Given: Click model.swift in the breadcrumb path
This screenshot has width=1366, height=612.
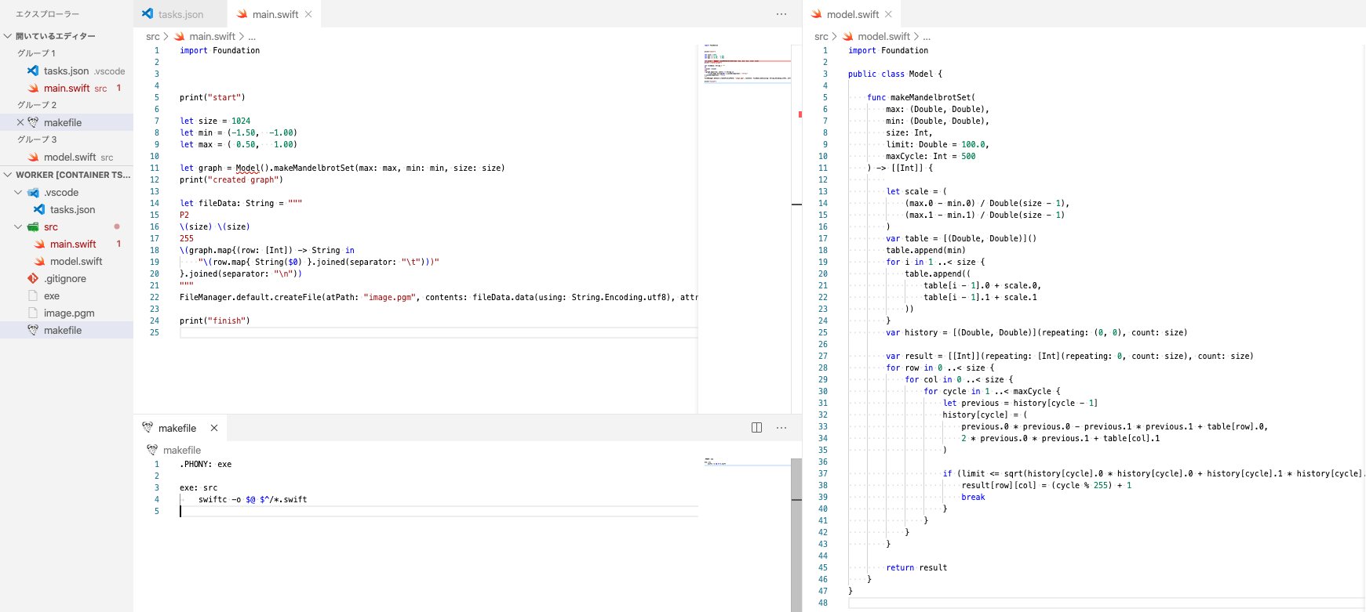Looking at the screenshot, I should point(883,36).
